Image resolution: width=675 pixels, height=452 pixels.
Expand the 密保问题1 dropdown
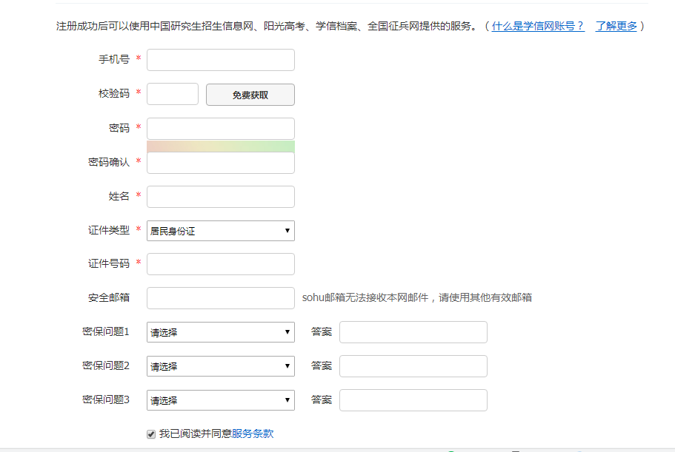pyautogui.click(x=220, y=332)
